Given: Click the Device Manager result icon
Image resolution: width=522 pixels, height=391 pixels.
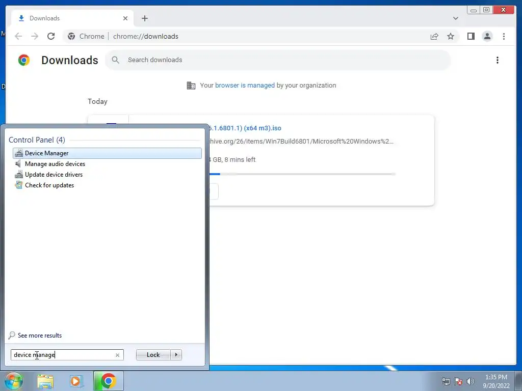Looking at the screenshot, I should tap(19, 153).
